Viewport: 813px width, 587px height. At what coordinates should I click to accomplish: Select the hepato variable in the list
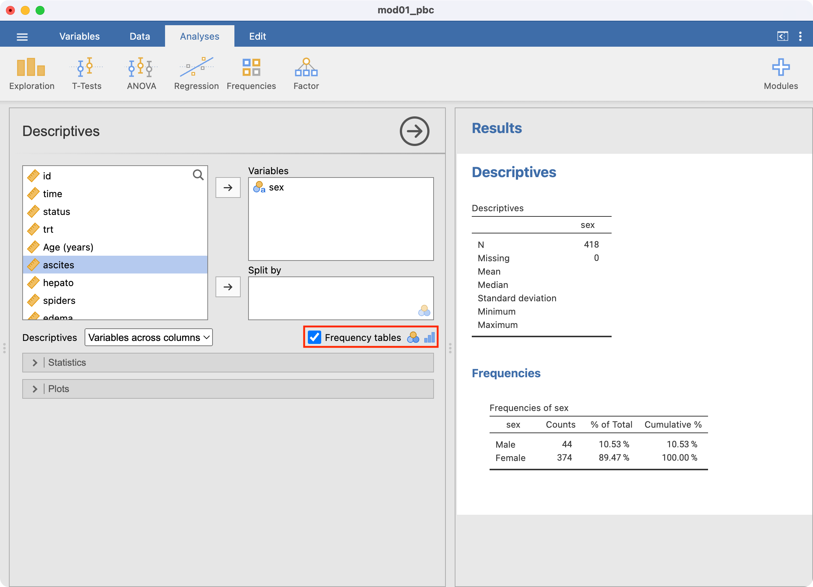click(x=58, y=283)
